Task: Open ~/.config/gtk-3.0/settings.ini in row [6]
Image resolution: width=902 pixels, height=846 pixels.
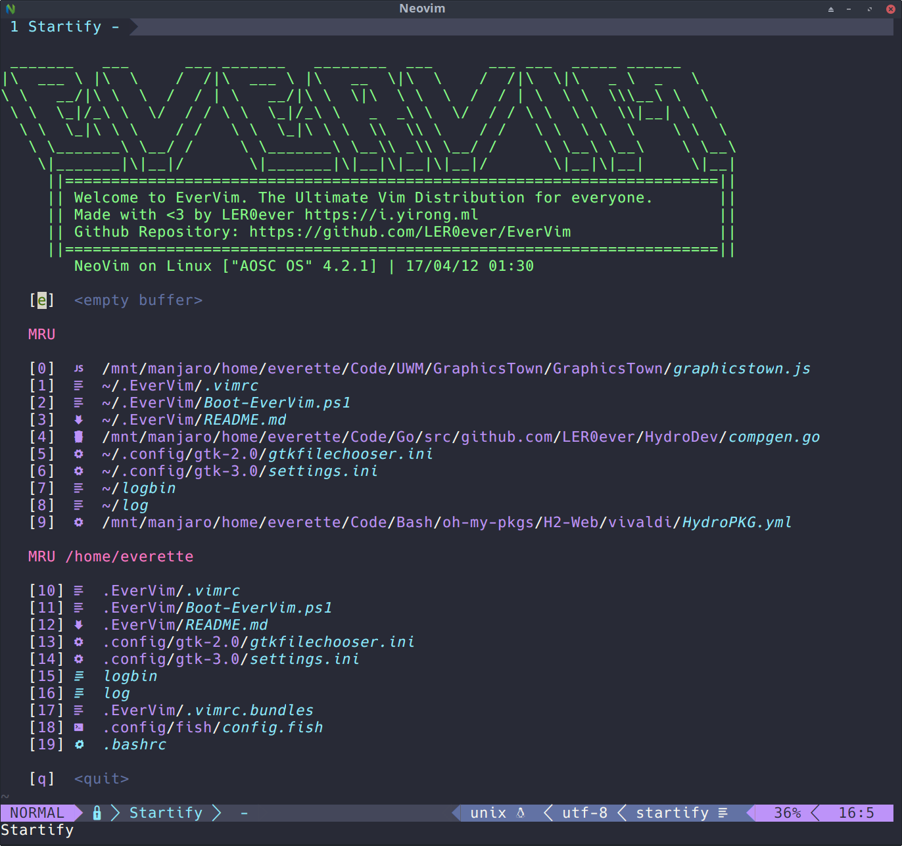Action: (x=240, y=471)
